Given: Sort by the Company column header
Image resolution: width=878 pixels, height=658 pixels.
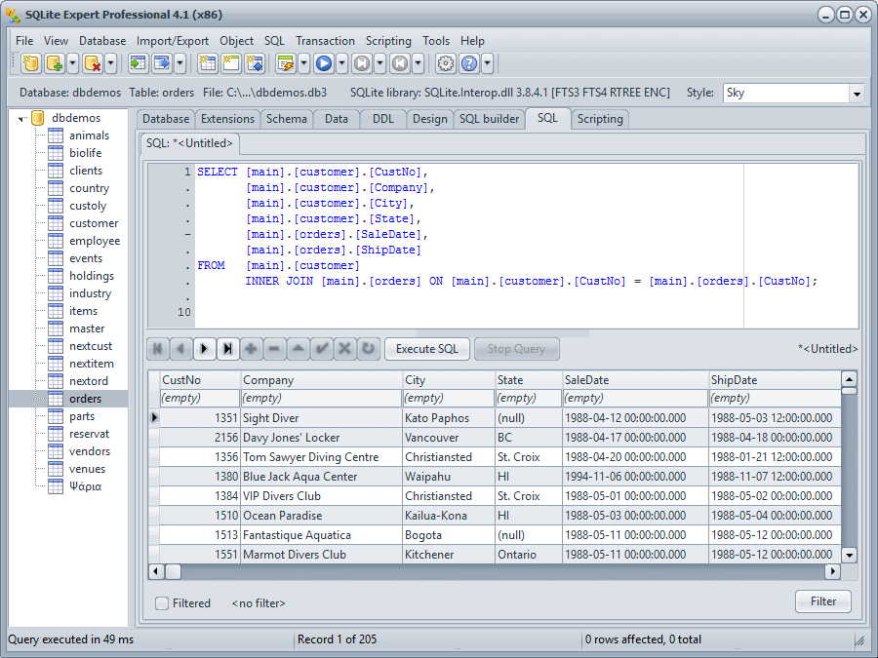Looking at the screenshot, I should pyautogui.click(x=321, y=380).
